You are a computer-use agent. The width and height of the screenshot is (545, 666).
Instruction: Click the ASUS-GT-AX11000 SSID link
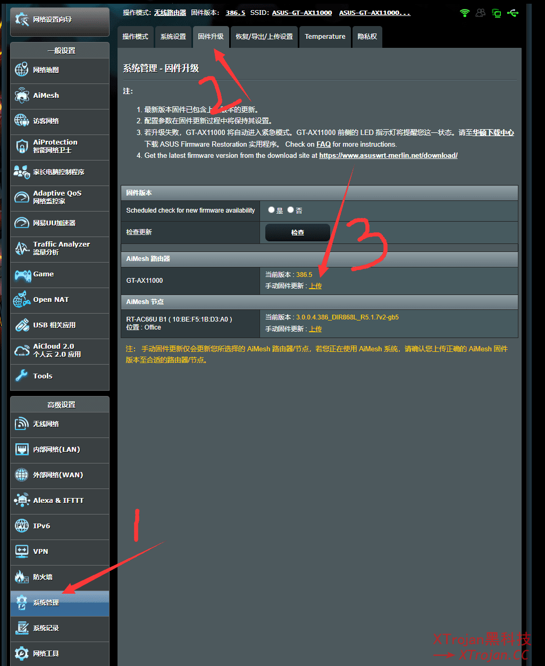[x=302, y=13]
